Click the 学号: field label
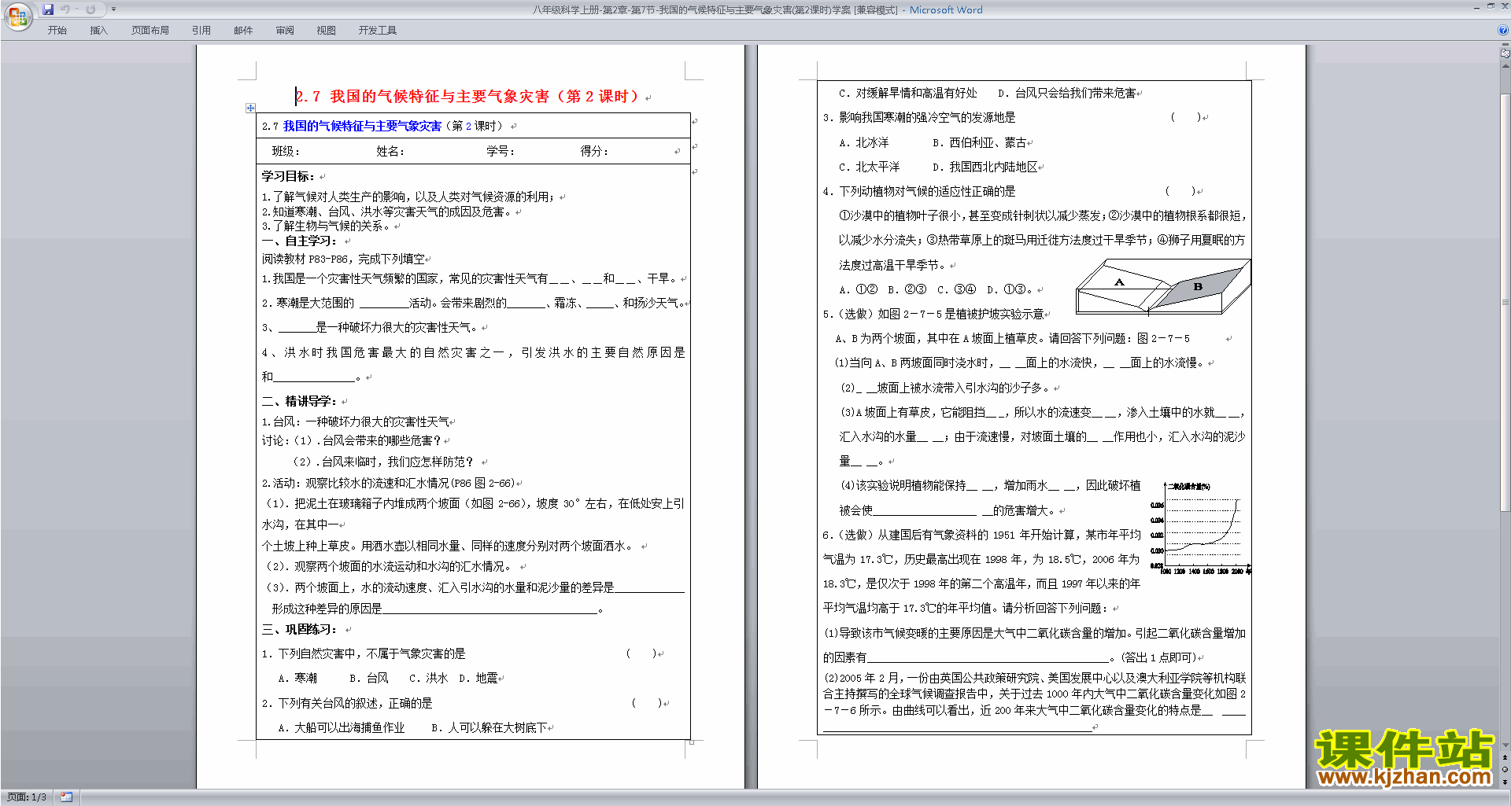The height and width of the screenshot is (806, 1511). click(x=500, y=151)
